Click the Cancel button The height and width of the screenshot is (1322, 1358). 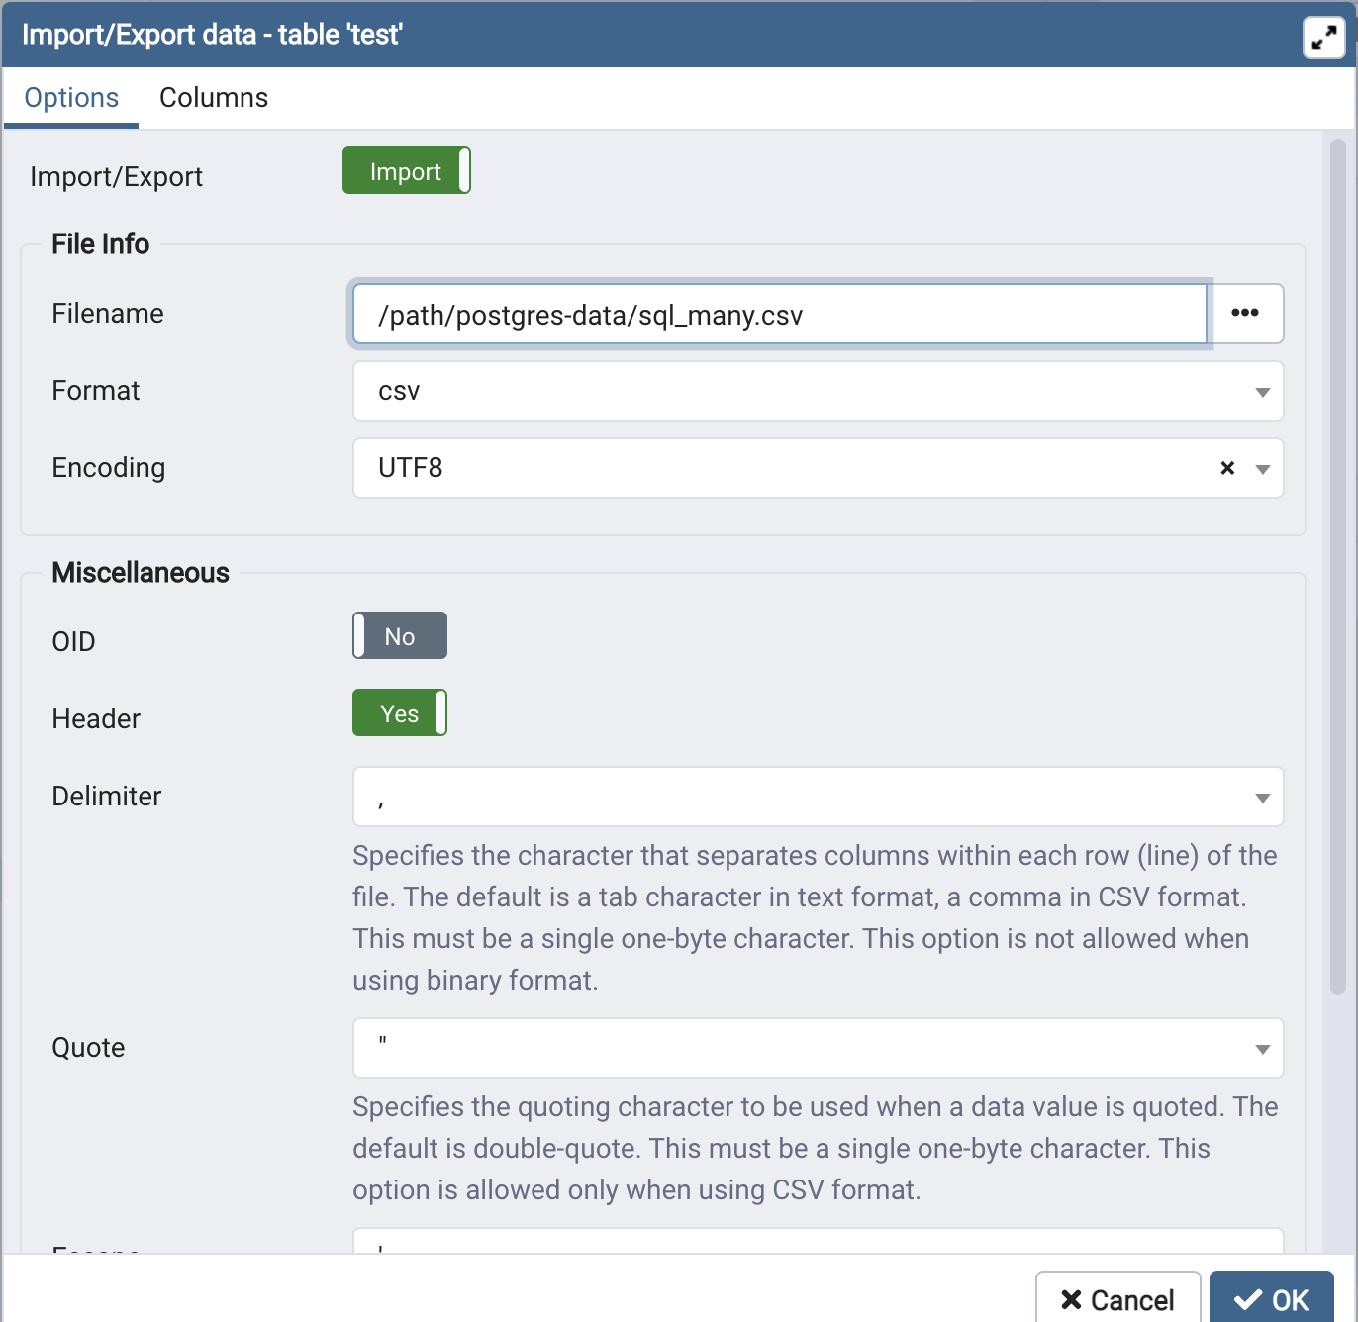[1118, 1299]
